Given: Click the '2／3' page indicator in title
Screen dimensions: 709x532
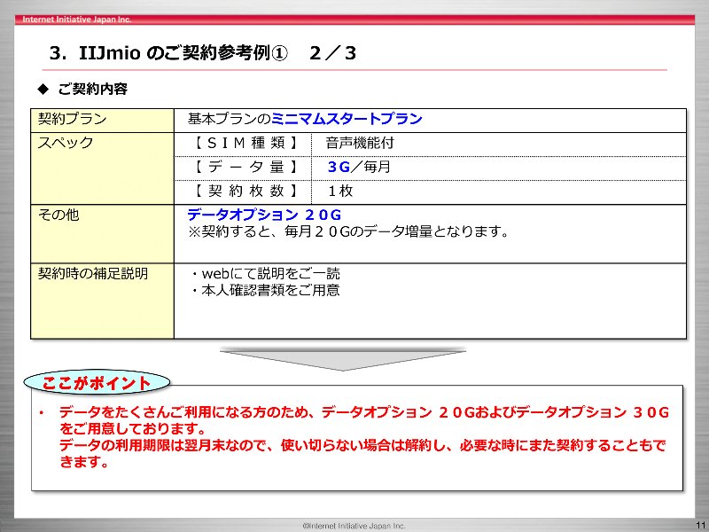Looking at the screenshot, I should 333,53.
